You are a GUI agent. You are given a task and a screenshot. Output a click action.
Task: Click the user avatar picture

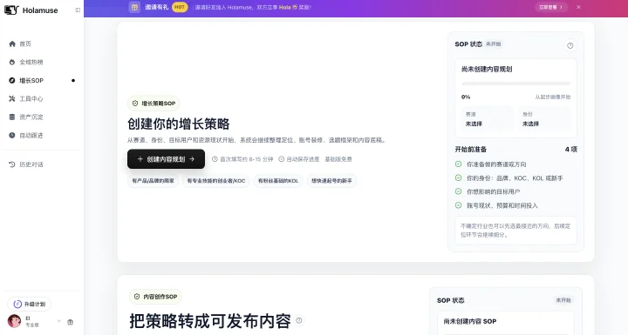[15, 321]
